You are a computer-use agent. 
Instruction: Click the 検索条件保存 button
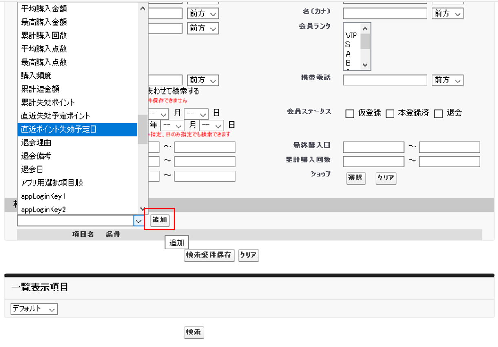coord(209,255)
